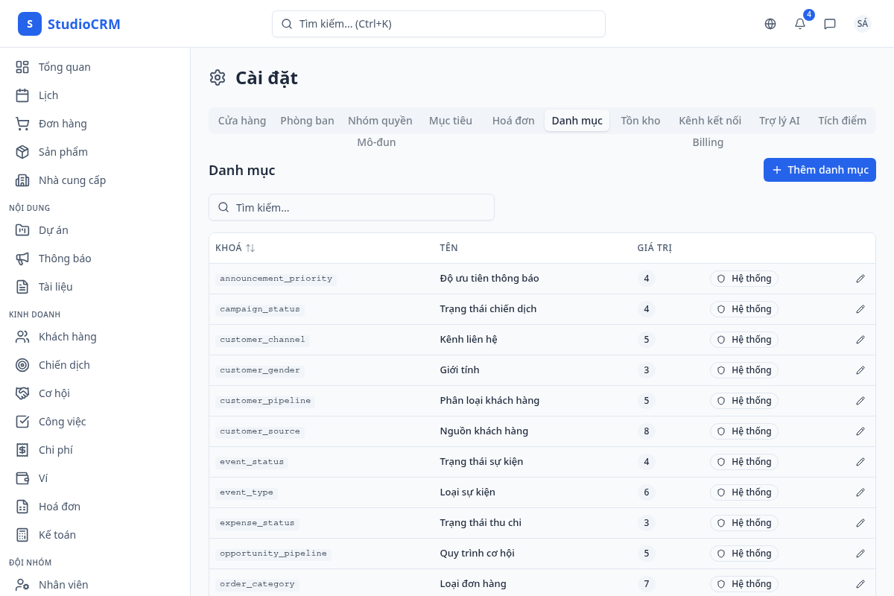The image size is (894, 596).
Task: Select the Kênh kết nối tab
Action: pos(709,121)
